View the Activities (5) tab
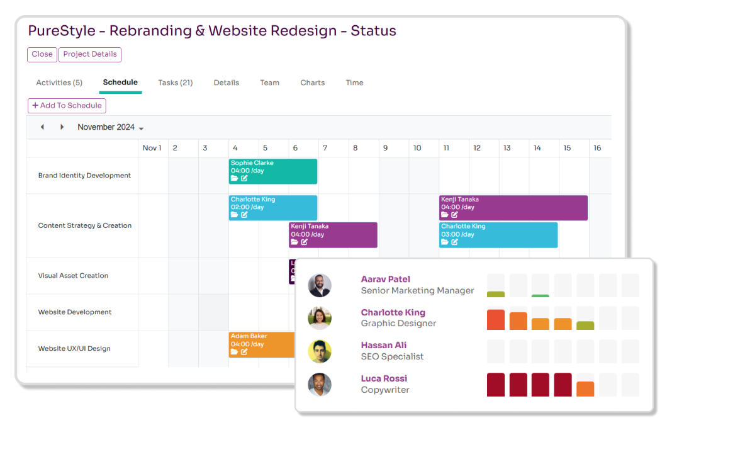740x476 pixels. (59, 82)
